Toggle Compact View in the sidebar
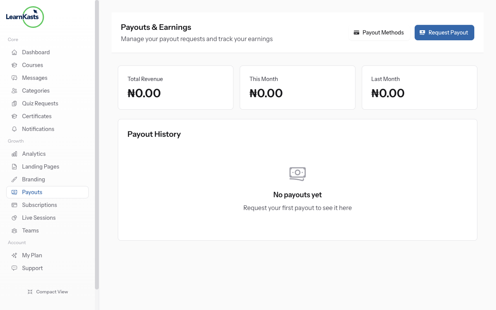The height and width of the screenshot is (310, 496). coord(47,291)
